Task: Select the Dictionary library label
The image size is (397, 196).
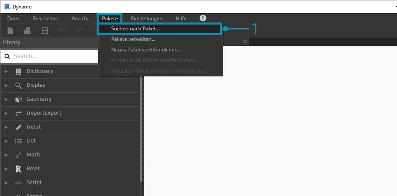Action: 40,71
